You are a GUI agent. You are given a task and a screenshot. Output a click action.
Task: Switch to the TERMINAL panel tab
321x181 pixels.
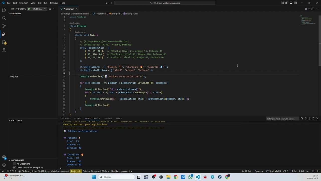point(108,118)
